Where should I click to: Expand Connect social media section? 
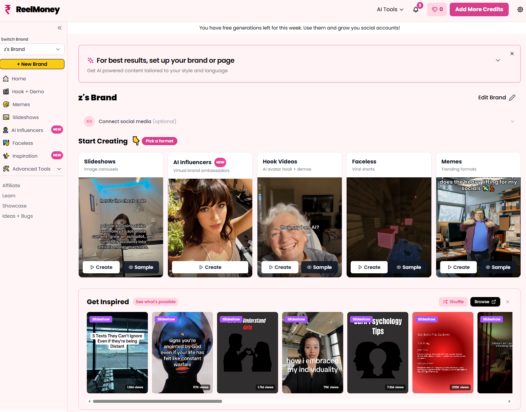512,121
